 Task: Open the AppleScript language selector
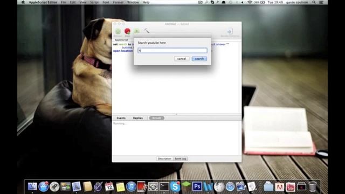point(121,40)
